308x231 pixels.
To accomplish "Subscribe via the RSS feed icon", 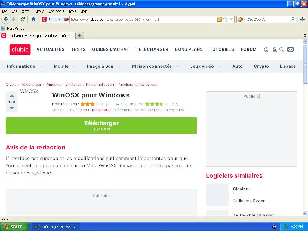I will 219,19.
